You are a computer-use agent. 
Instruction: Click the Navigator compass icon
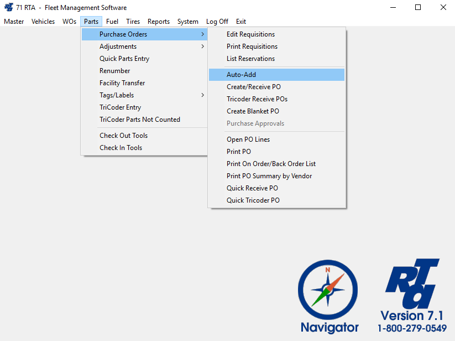pyautogui.click(x=328, y=290)
